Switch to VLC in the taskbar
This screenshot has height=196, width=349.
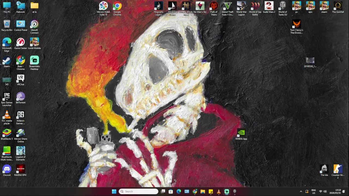(x=219, y=191)
